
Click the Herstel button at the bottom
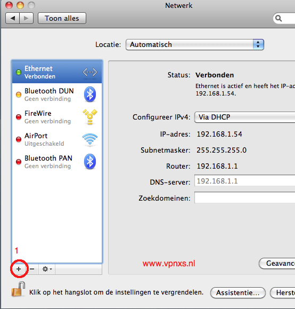point(283,292)
